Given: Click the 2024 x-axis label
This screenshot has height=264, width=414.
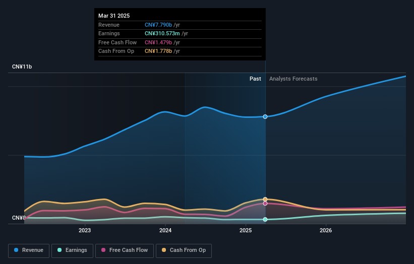Looking at the screenshot, I should coord(165,231).
